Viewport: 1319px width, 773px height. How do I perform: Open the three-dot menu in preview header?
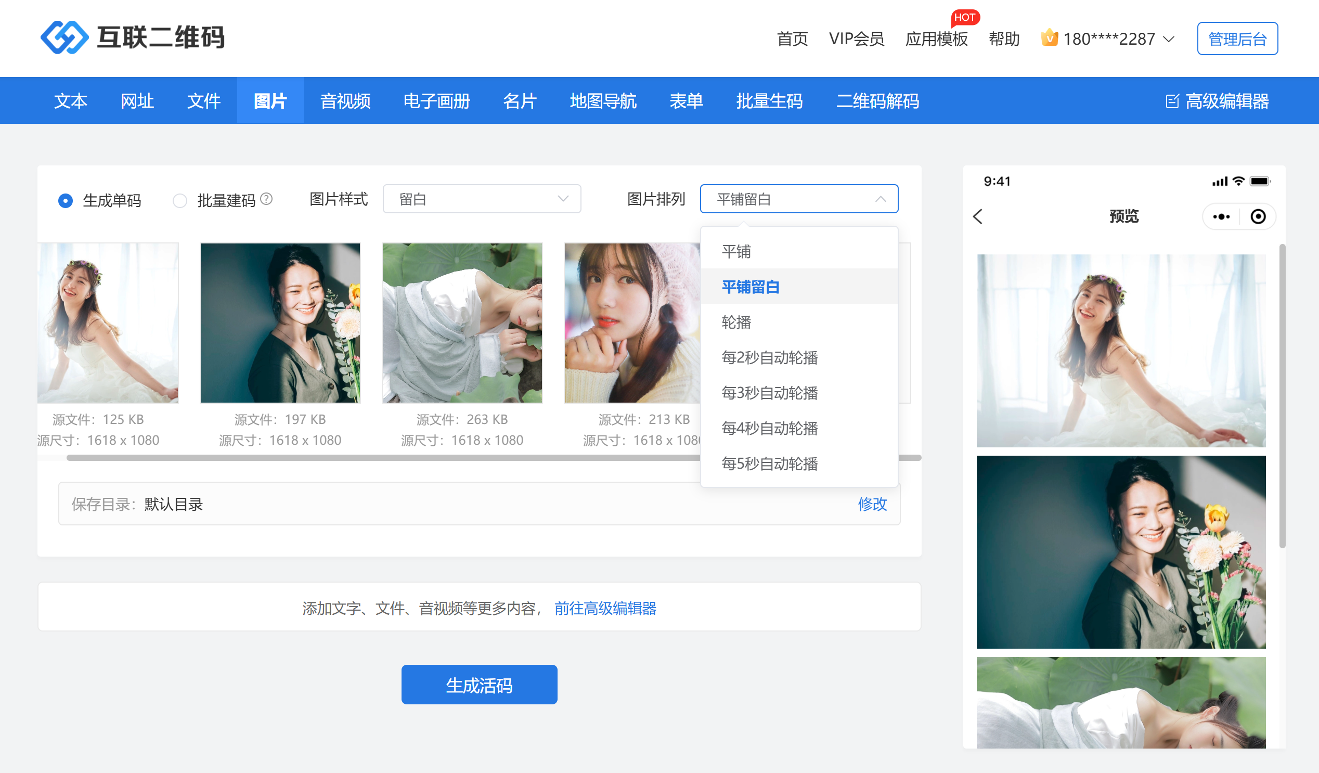click(1221, 217)
